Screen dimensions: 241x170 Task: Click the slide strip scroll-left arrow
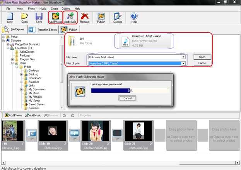(3, 163)
